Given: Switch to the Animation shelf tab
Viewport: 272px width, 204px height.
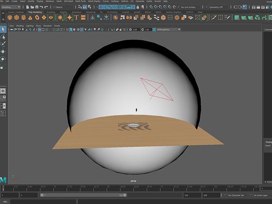Looking at the screenshot, I should coord(76,12).
